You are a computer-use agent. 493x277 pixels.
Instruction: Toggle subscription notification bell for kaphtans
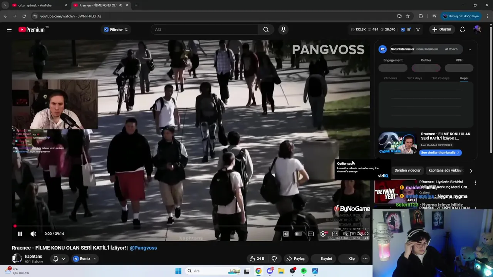pos(55,259)
